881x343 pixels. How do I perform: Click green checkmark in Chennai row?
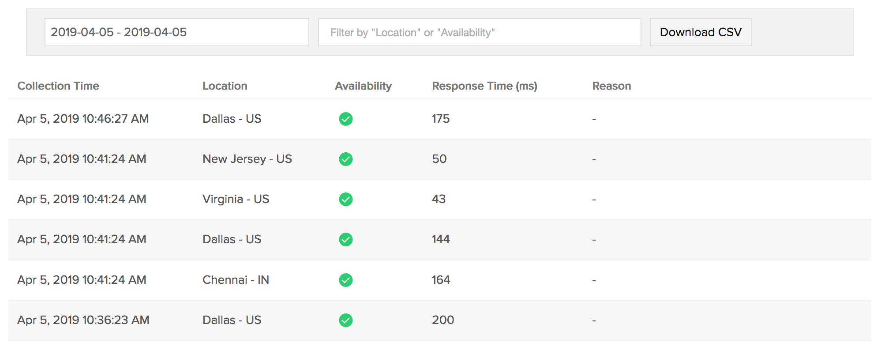pos(345,280)
